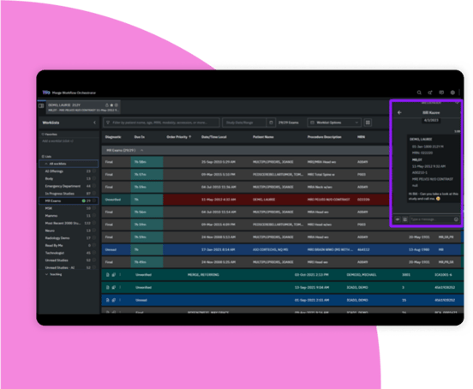This screenshot has height=389, width=473.
Task: Open document icon in 13-Sep-2021 Unverified row
Action: coord(108,287)
